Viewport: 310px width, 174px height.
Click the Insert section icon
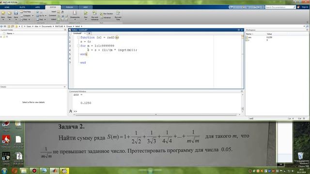tap(59, 12)
